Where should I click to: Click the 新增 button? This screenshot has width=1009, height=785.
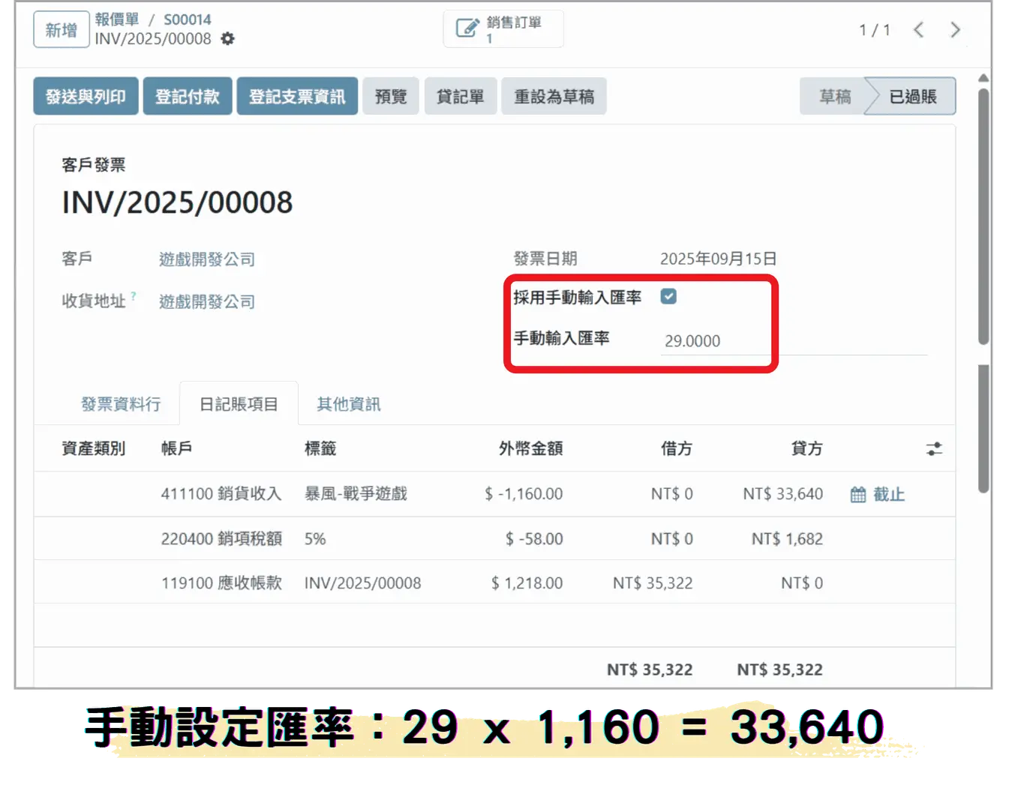62,30
